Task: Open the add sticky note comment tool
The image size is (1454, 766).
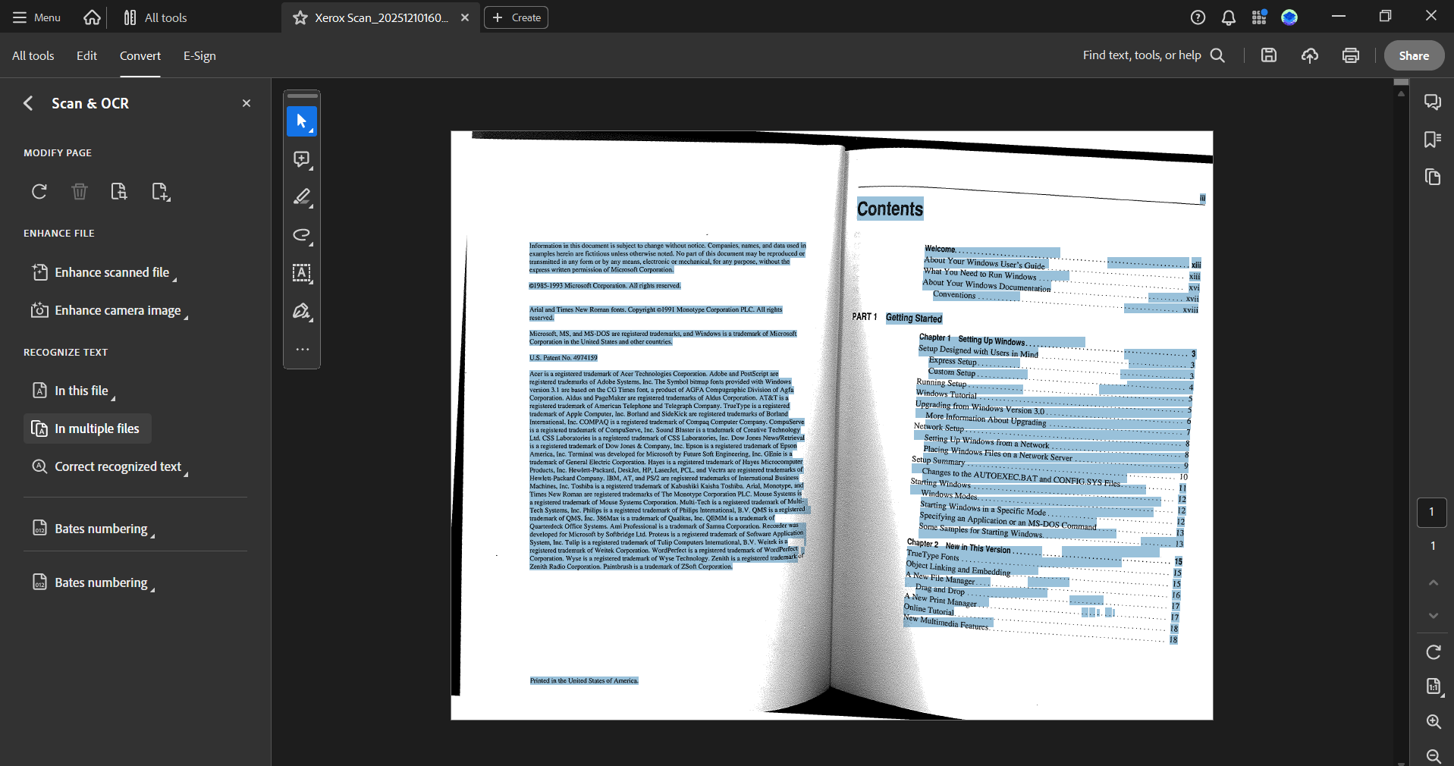Action: 301,159
